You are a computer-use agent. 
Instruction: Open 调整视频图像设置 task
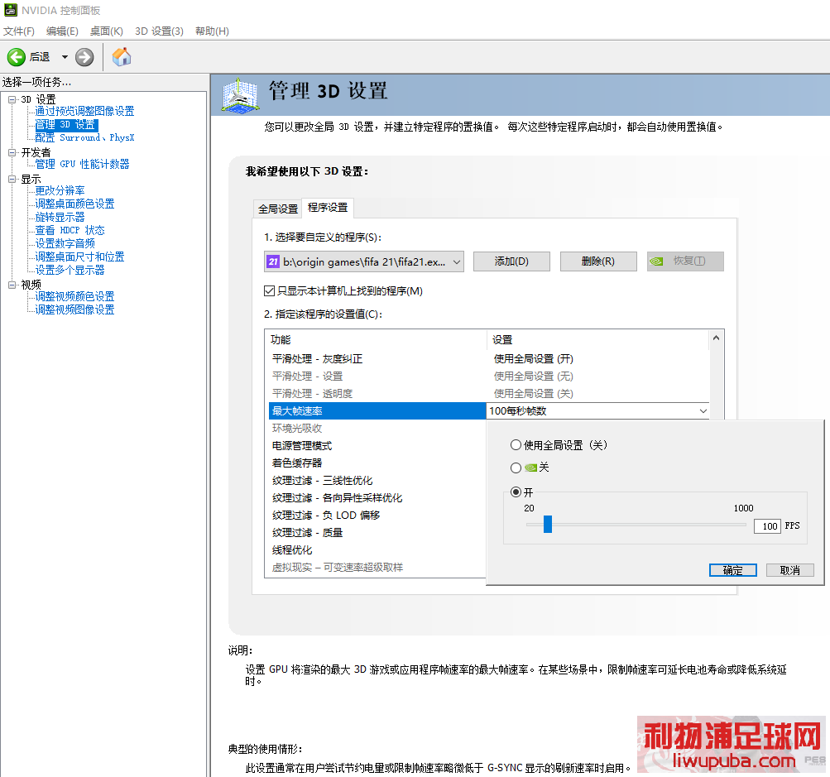(x=74, y=309)
